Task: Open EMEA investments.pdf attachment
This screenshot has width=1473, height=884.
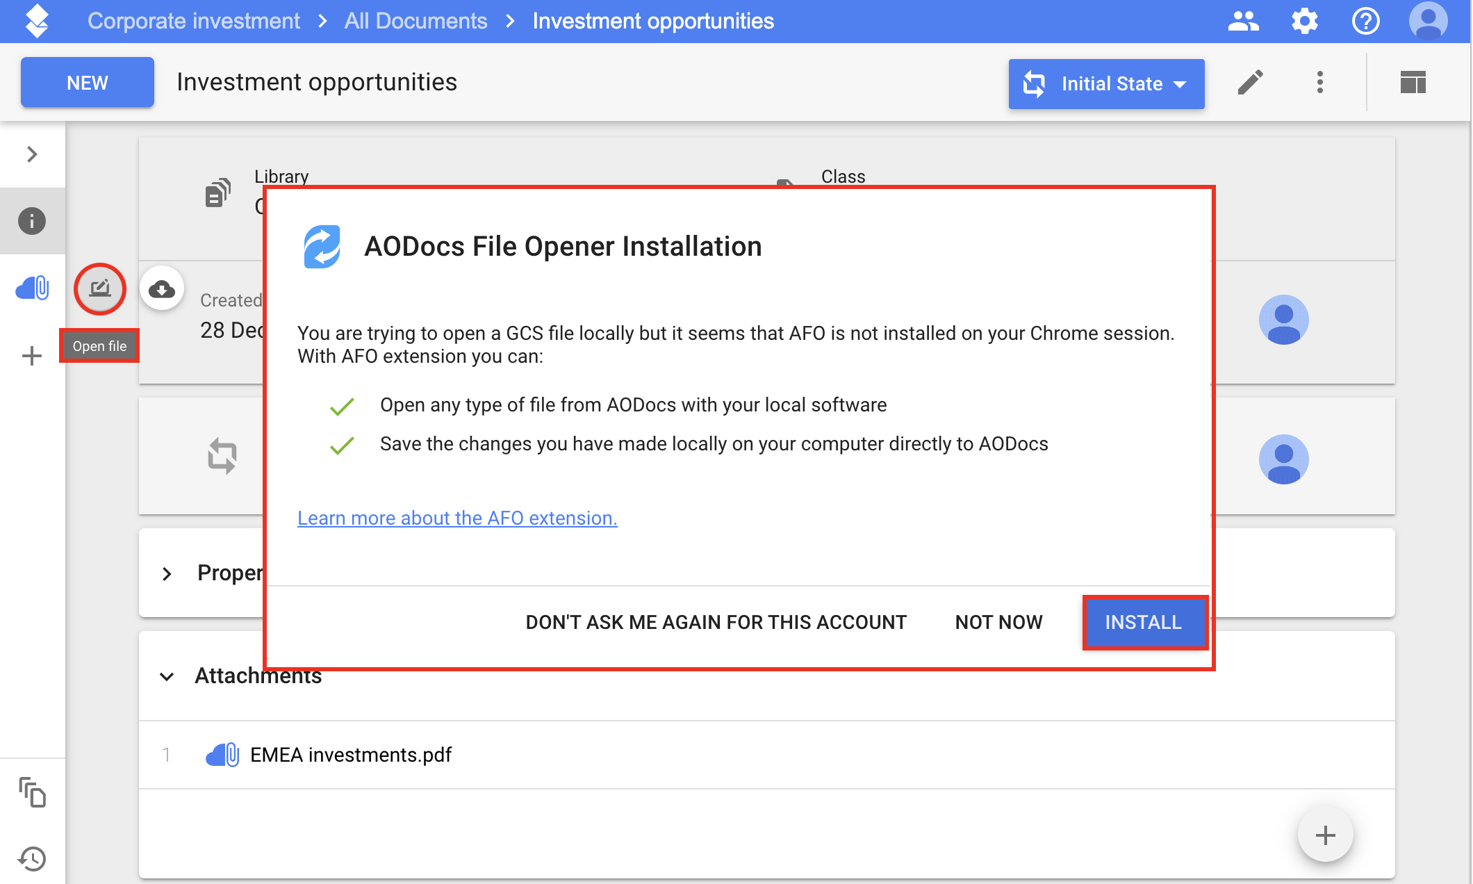Action: coord(350,755)
